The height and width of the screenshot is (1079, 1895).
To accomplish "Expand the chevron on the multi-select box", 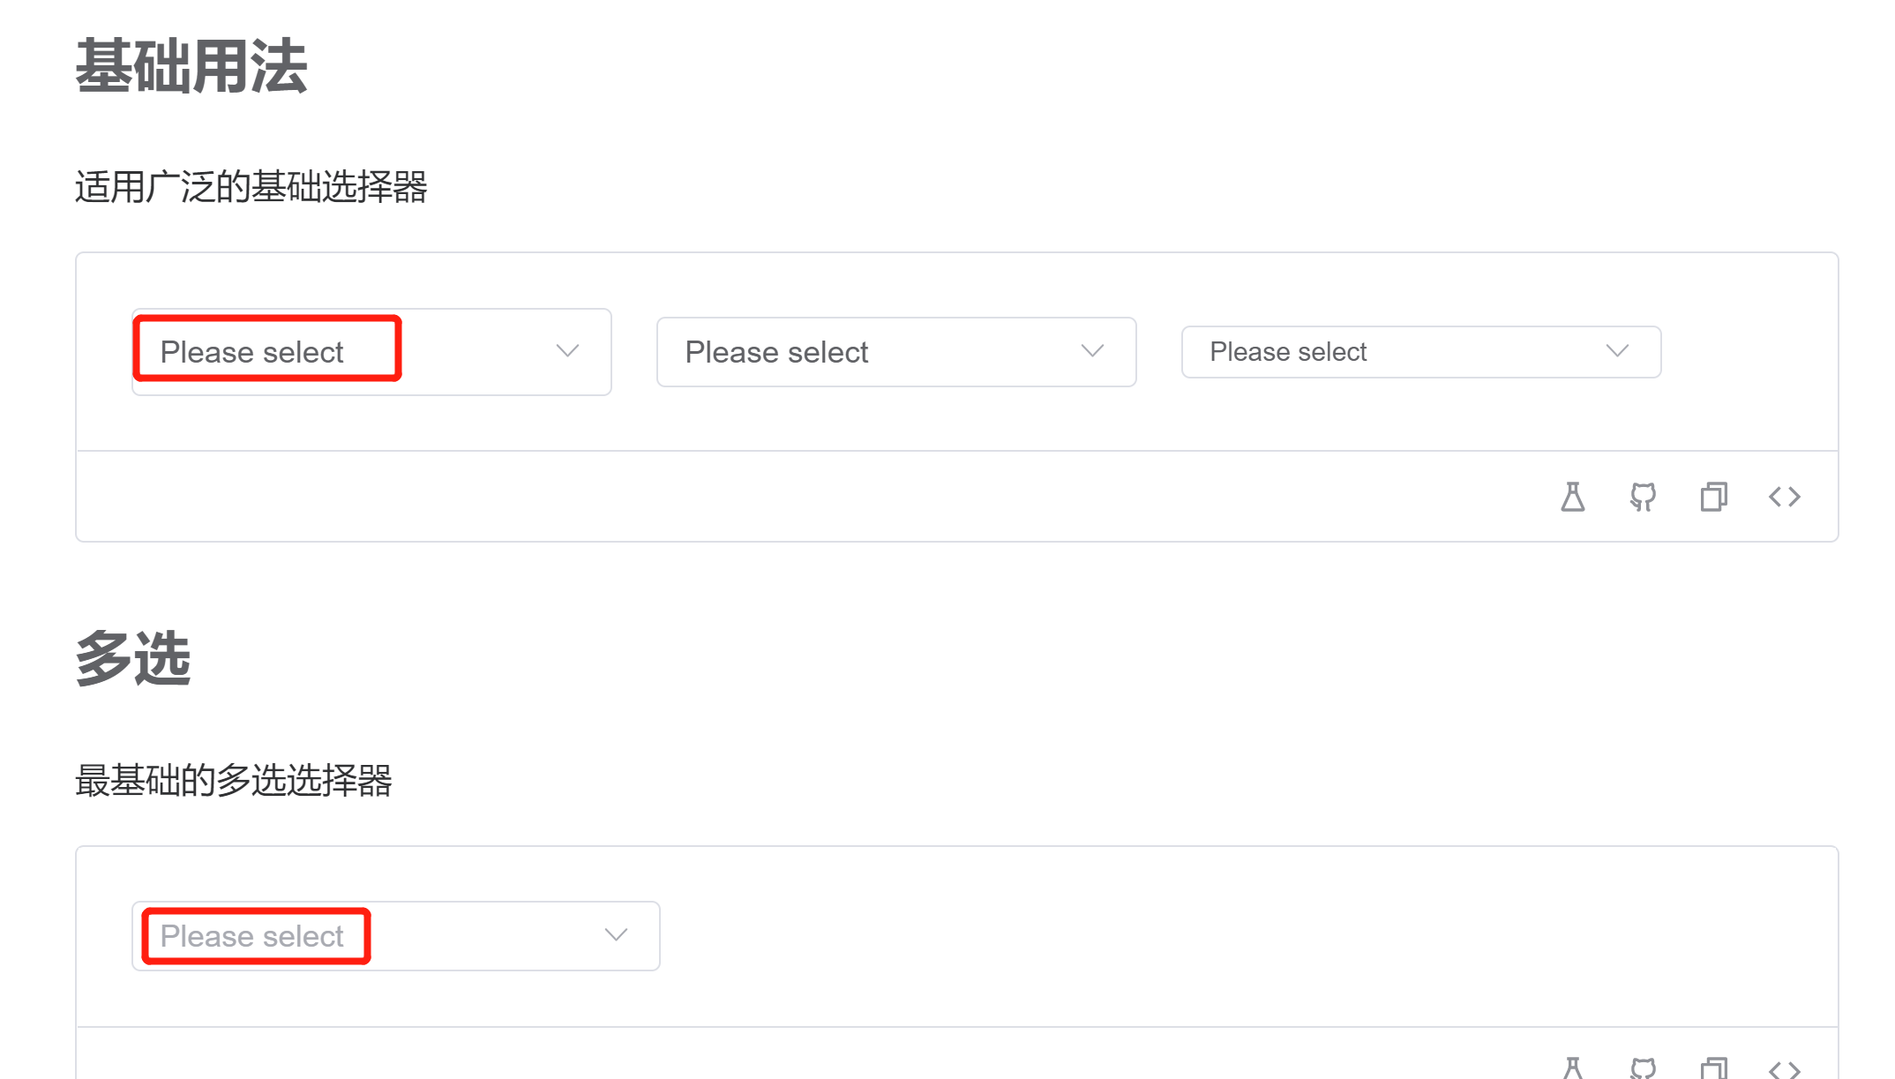I will point(616,935).
